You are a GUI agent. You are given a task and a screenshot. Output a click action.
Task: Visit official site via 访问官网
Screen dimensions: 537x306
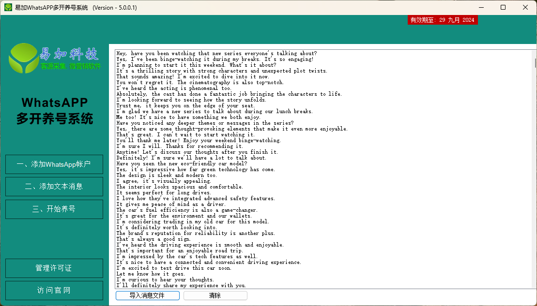pos(54,291)
